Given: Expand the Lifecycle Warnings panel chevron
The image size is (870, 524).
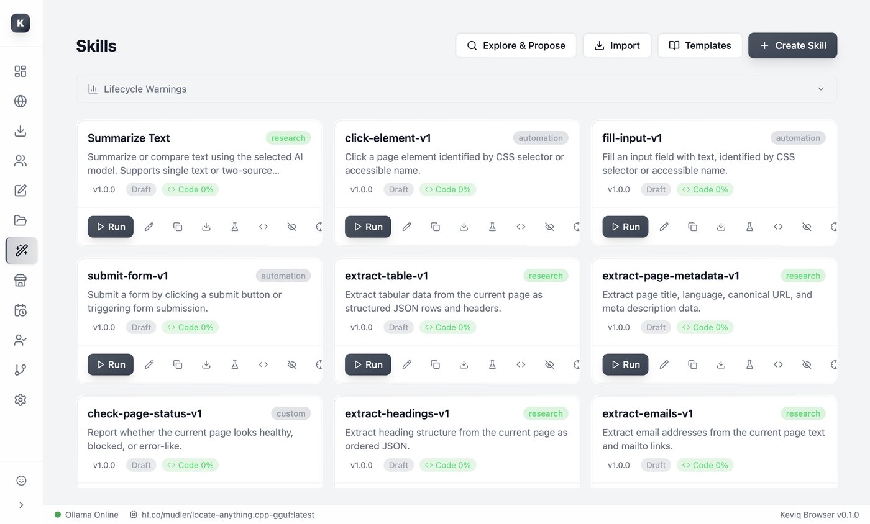Looking at the screenshot, I should pyautogui.click(x=821, y=89).
